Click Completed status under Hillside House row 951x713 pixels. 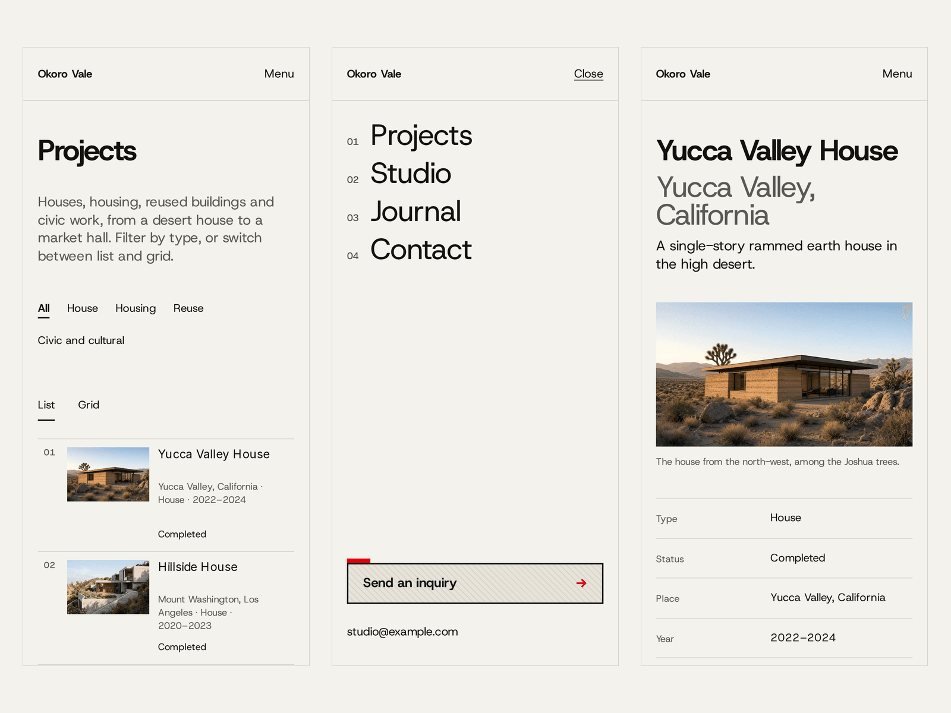182,647
